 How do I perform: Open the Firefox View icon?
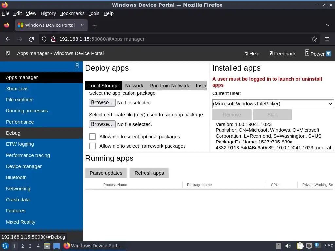point(7,25)
